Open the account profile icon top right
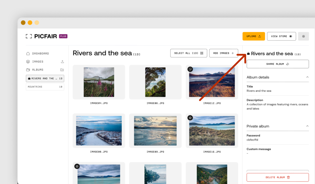The image size is (315, 184). pos(303,36)
